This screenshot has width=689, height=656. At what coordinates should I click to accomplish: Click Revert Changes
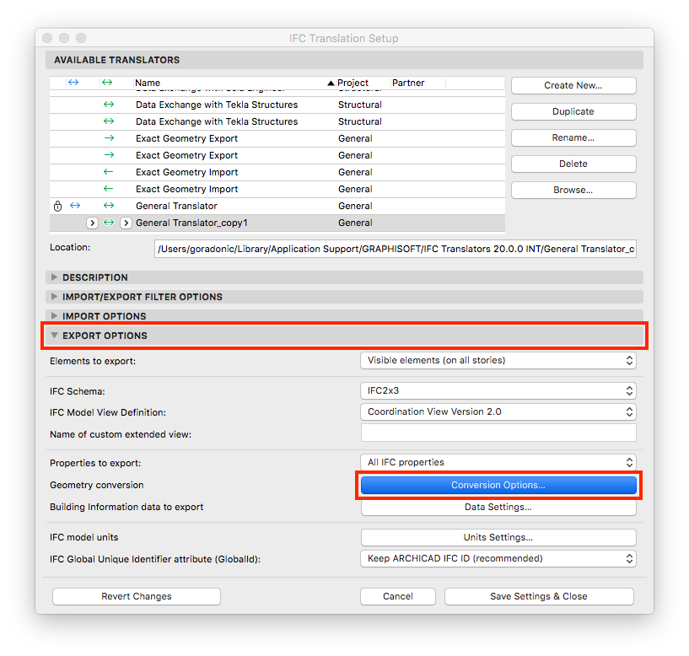pyautogui.click(x=137, y=596)
